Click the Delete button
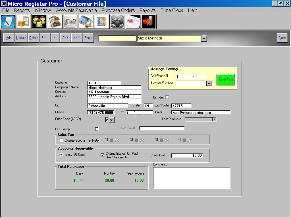 click(x=34, y=38)
